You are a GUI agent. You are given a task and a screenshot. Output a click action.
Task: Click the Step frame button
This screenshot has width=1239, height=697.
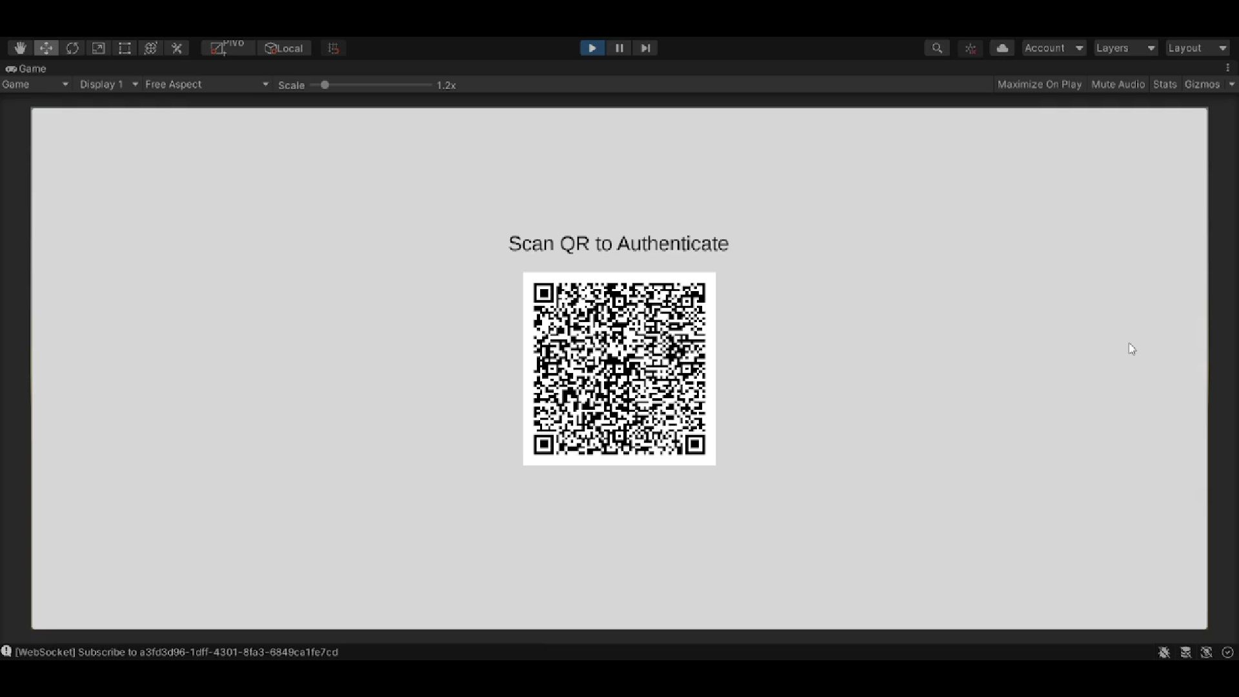(x=645, y=48)
